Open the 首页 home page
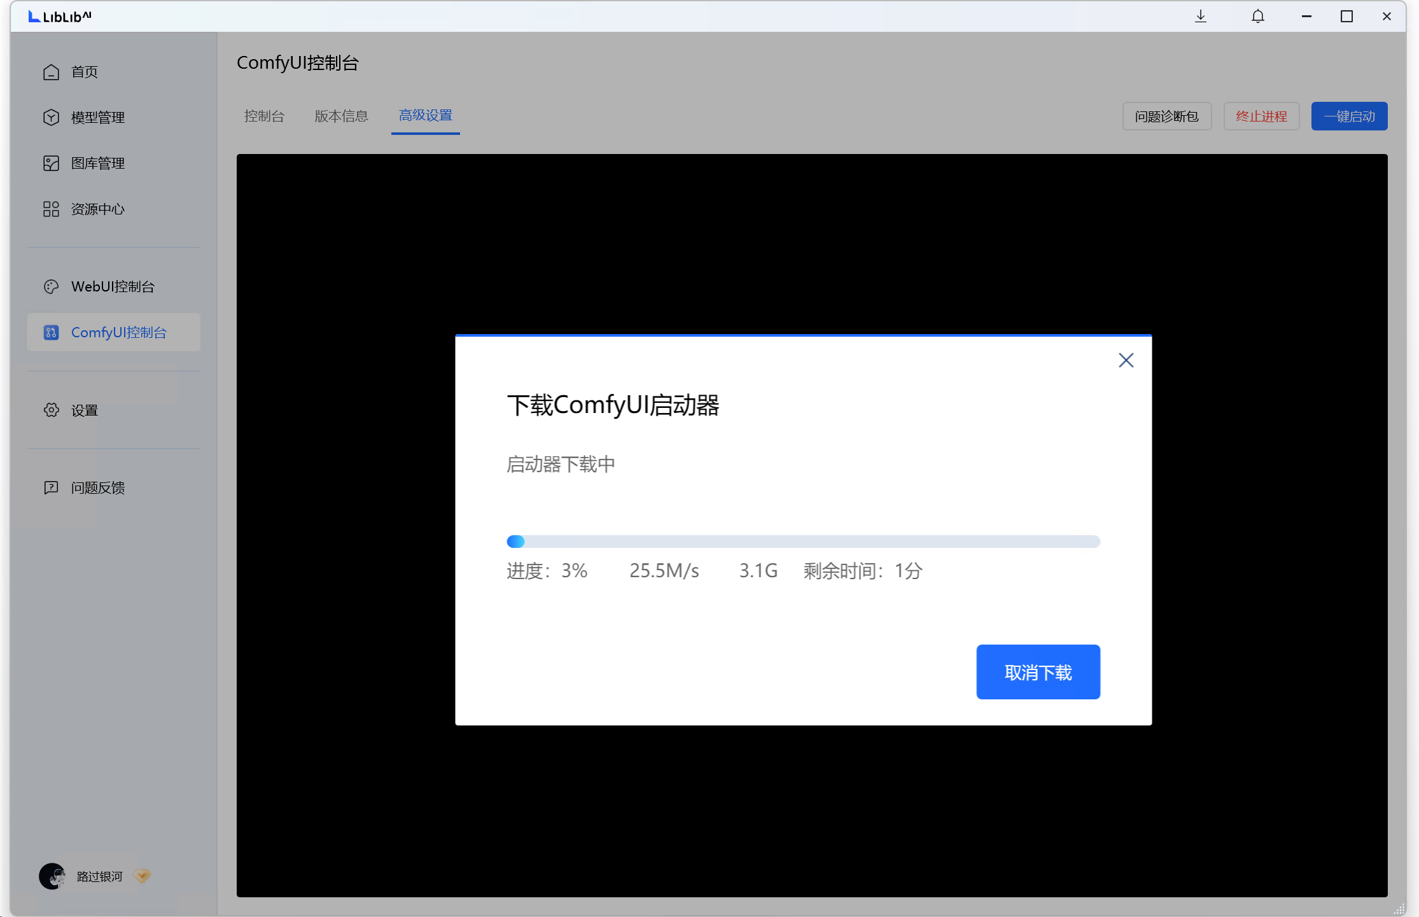Image resolution: width=1419 pixels, height=917 pixels. tap(84, 71)
